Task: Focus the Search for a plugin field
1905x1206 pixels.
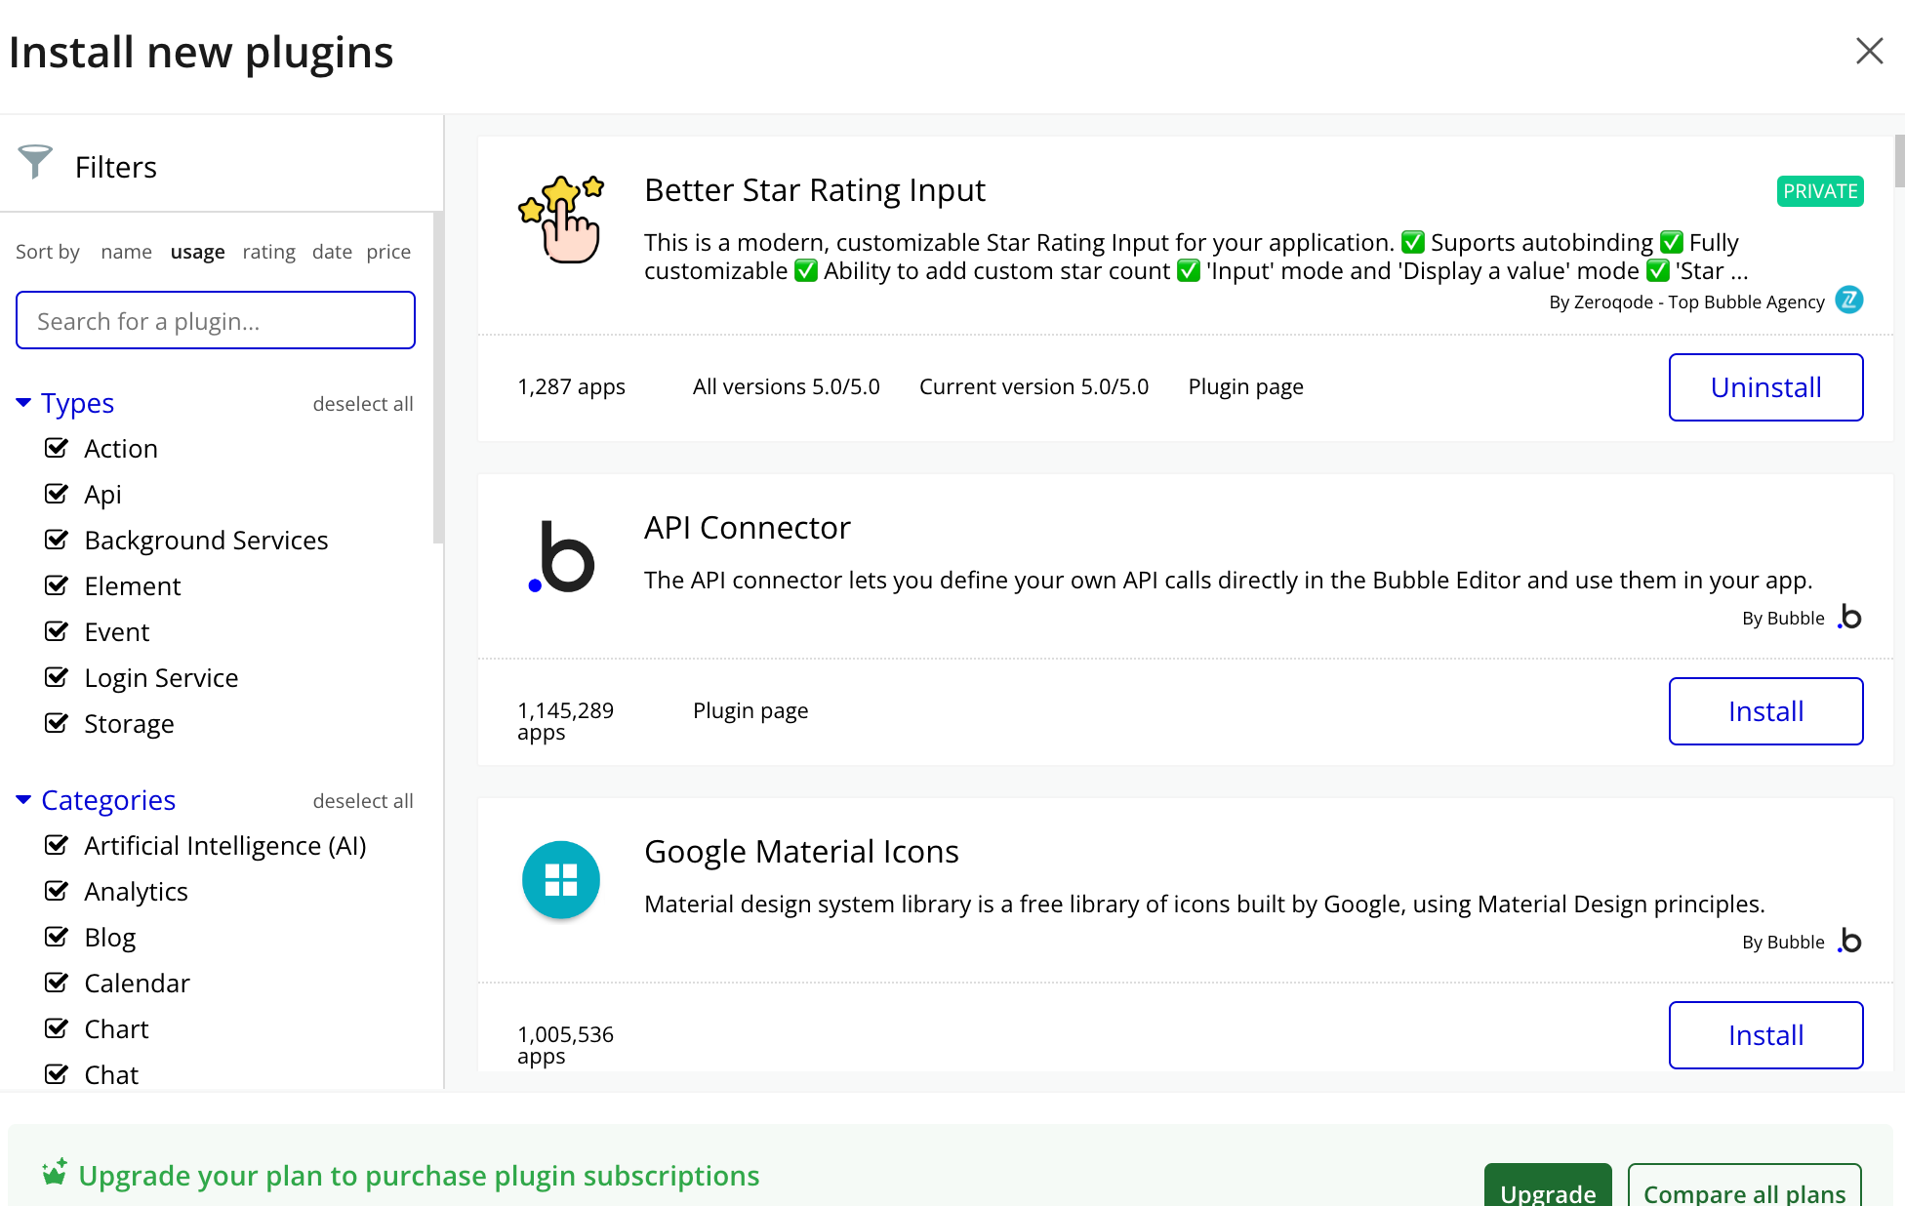Action: click(216, 320)
